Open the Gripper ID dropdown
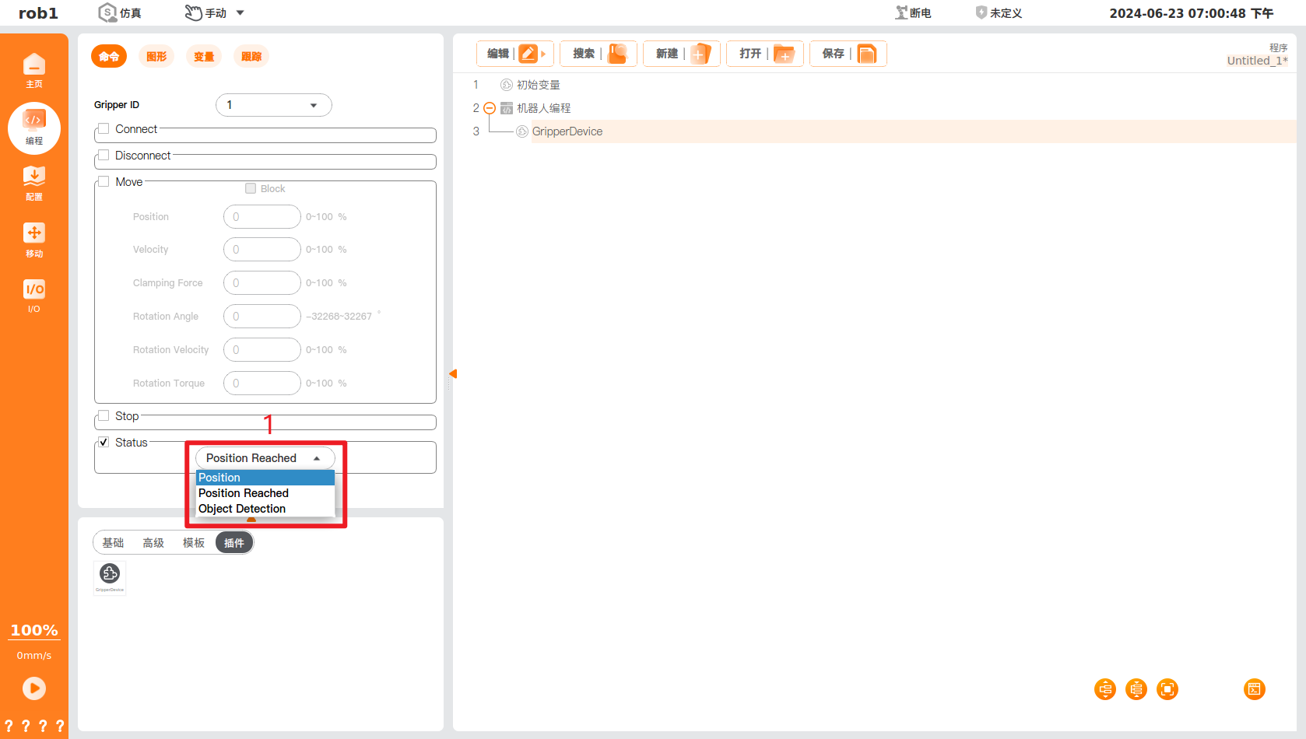1306x739 pixels. point(273,104)
